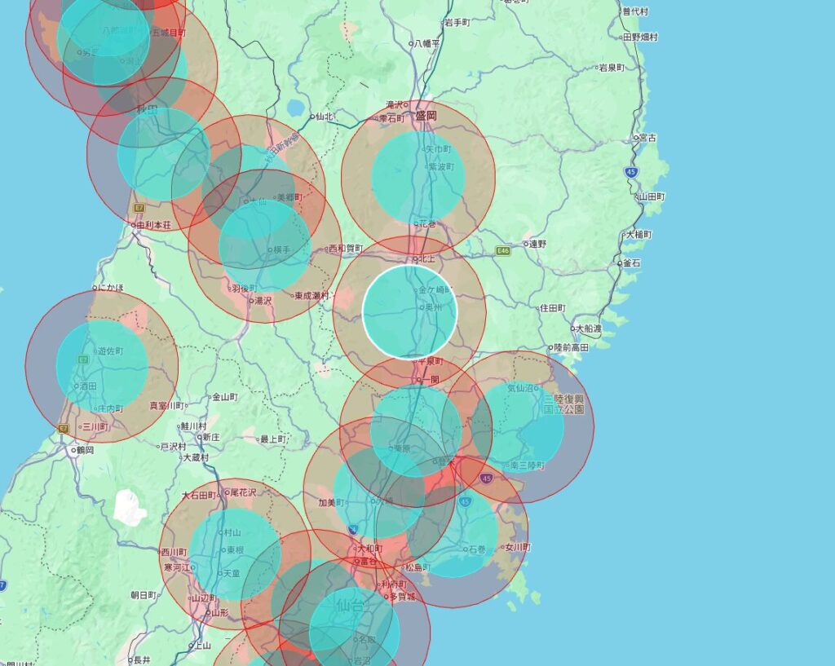Viewport: 835px width, 666px height.
Task: Click the cyan circle over 矢巾町 and 紫波町
Action: coord(418,177)
